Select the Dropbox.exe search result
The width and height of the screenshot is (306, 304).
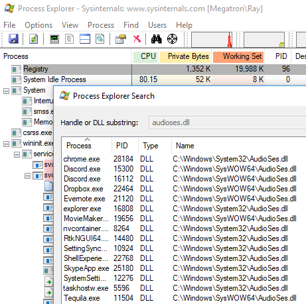click(184, 189)
